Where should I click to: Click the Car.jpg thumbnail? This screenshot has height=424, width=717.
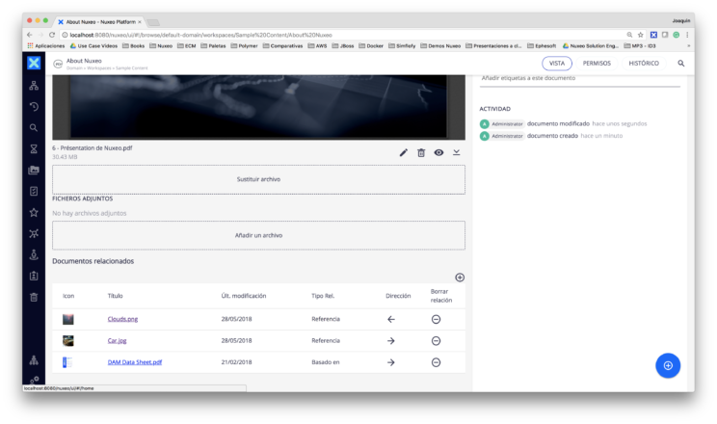(x=68, y=341)
